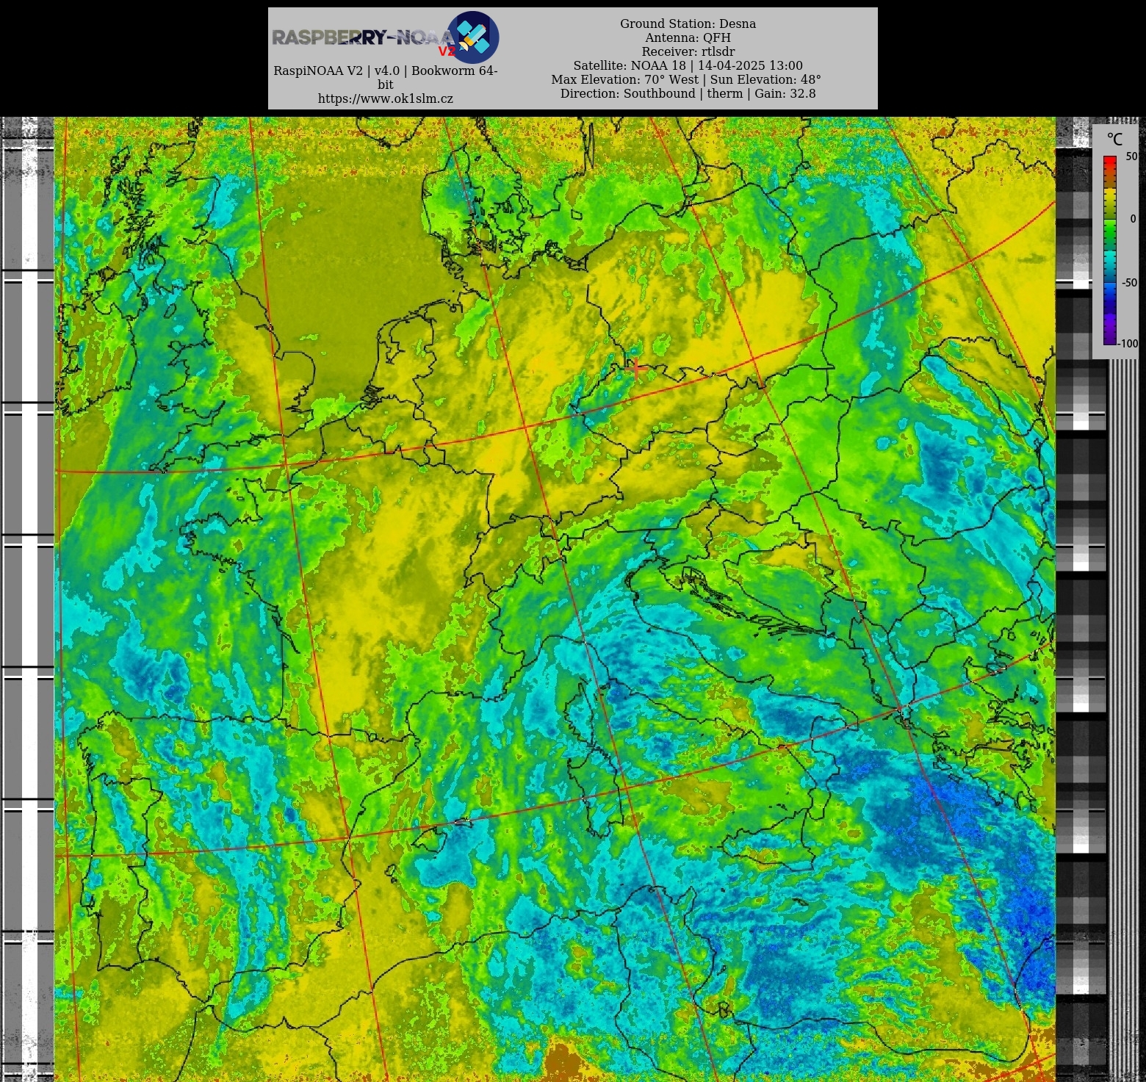Click the temperature color scale bar
This screenshot has height=1082, width=1146.
pos(1109,250)
